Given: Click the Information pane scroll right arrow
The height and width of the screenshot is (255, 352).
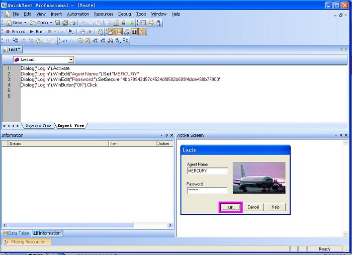Looking at the screenshot, I should 170,225.
